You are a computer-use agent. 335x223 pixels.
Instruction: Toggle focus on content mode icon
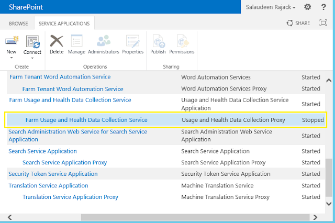point(323,23)
